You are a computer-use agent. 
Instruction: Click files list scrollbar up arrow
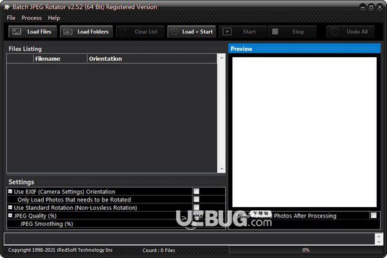click(221, 57)
